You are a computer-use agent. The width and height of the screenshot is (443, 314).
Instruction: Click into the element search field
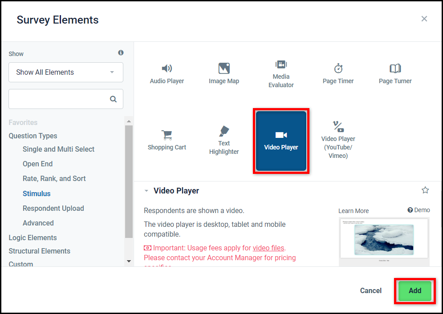click(66, 99)
